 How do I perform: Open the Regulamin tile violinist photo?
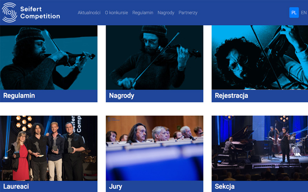point(49,57)
